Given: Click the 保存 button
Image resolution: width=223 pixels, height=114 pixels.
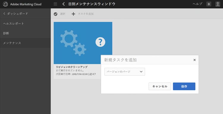Looking at the screenshot, I should [184, 86].
